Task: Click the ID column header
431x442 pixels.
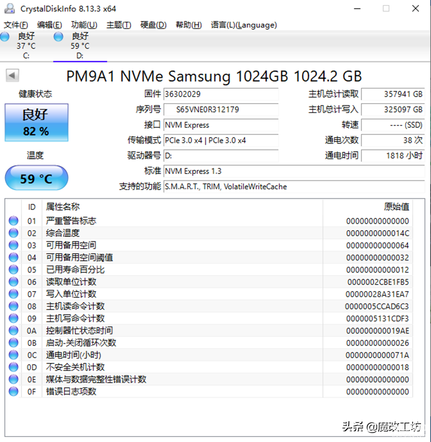Action: click(31, 207)
